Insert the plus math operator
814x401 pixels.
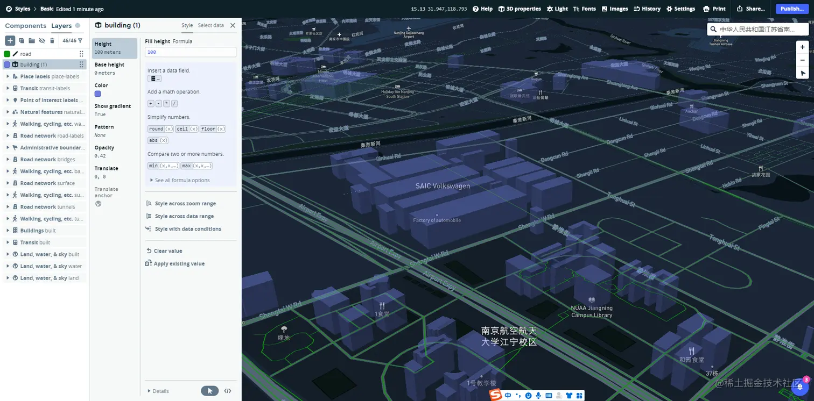point(151,103)
